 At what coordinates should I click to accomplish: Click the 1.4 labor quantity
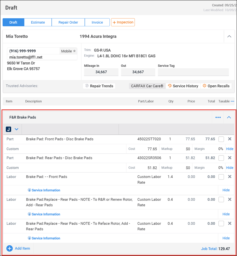click(x=170, y=177)
